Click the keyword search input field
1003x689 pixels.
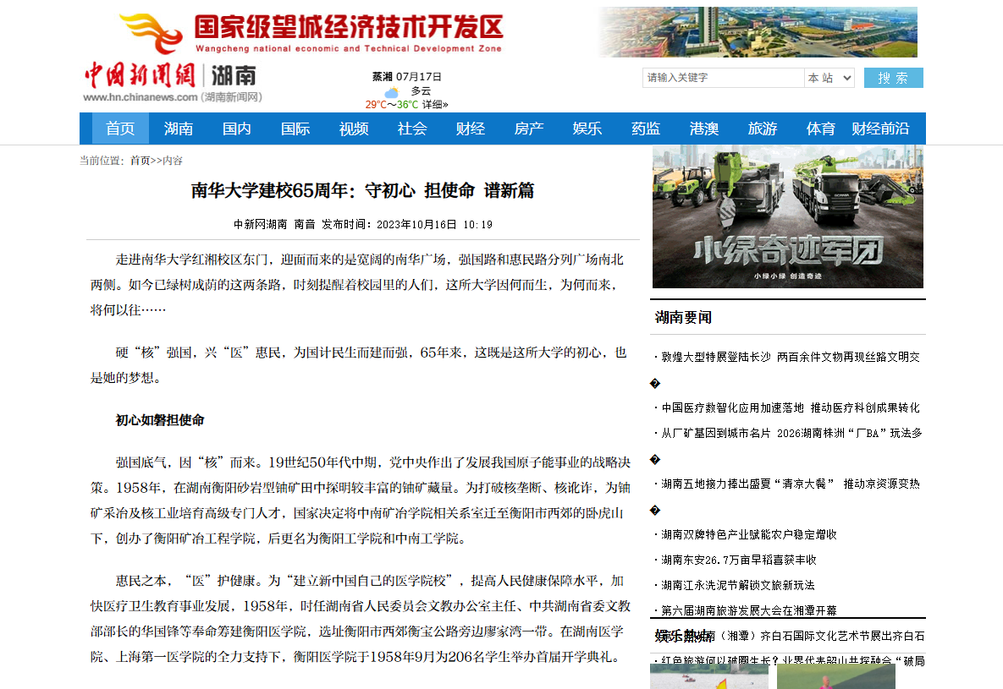point(723,78)
